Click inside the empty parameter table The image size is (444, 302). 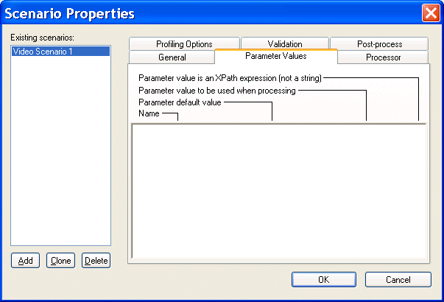point(278,190)
